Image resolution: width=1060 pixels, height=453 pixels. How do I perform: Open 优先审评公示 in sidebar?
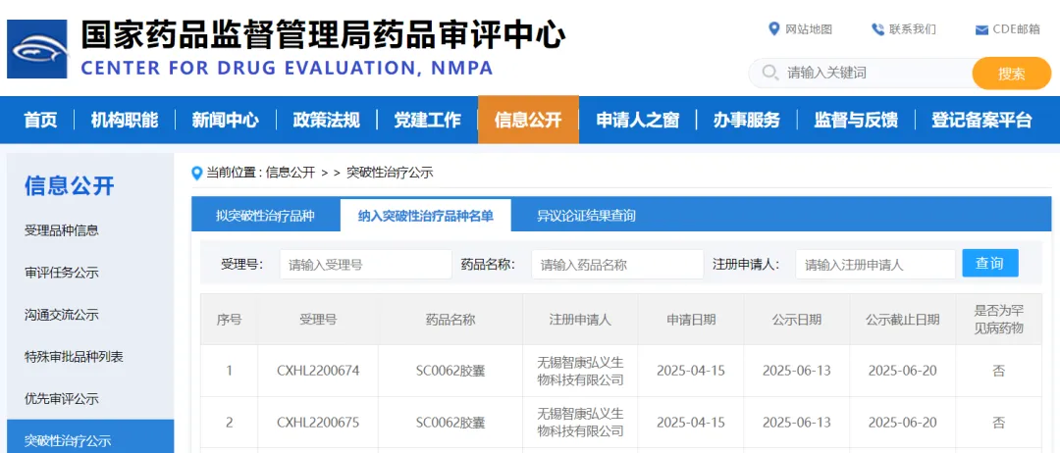click(61, 399)
